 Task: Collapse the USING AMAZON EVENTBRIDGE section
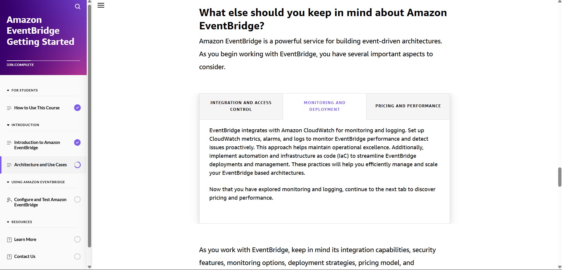[x=8, y=182]
